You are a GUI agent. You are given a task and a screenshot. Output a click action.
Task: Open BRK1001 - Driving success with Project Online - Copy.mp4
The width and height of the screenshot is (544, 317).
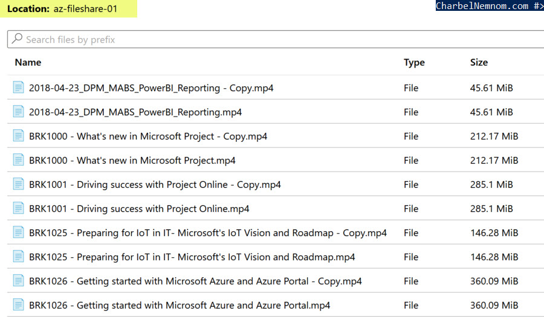click(155, 185)
